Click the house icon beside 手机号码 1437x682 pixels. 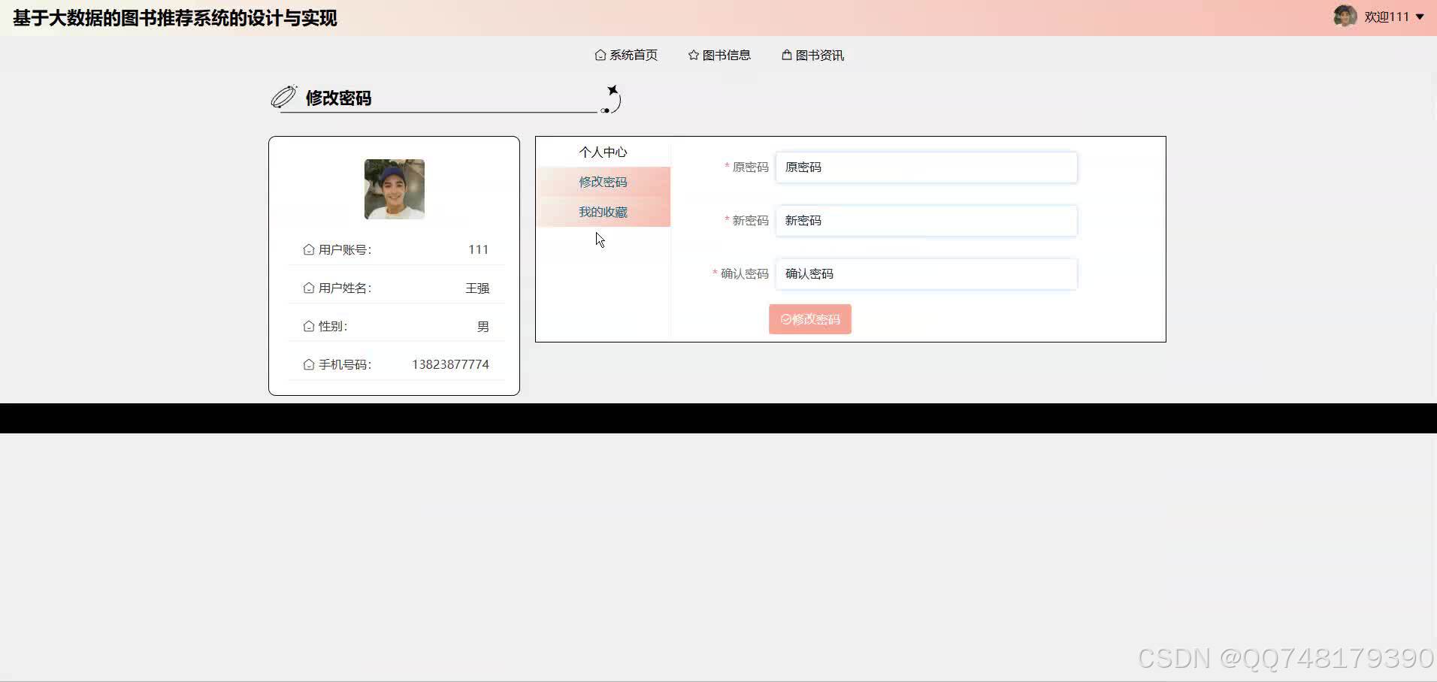coord(308,364)
